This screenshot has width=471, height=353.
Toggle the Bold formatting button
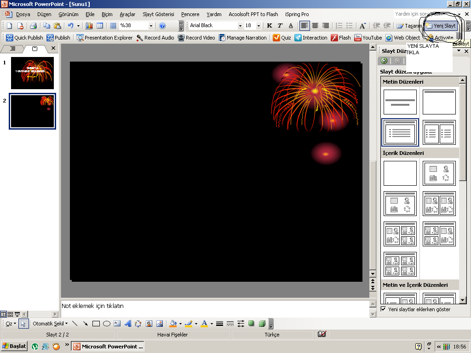point(270,26)
